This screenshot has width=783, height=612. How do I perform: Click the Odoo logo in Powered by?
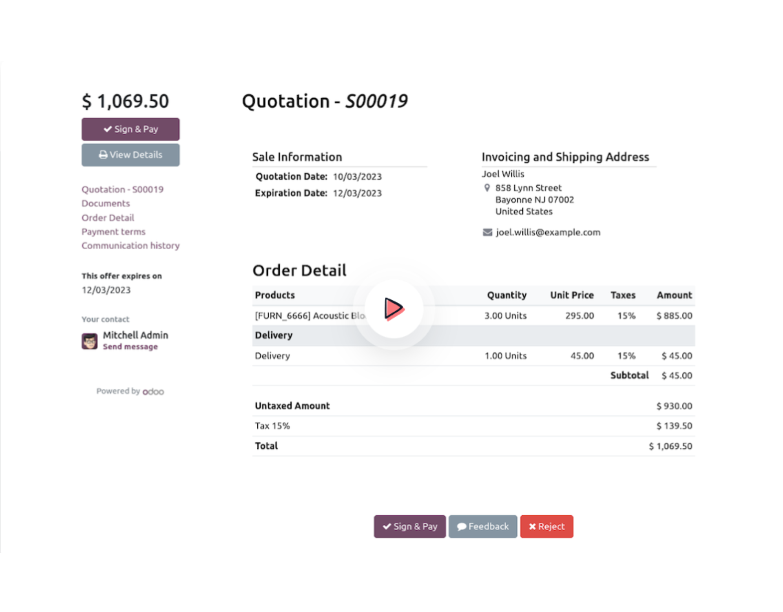pyautogui.click(x=153, y=392)
